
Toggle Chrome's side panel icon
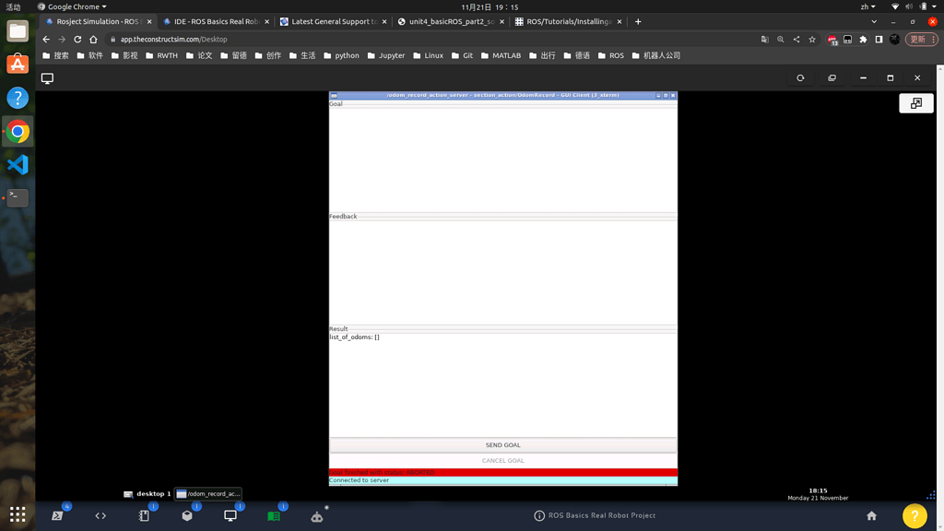click(878, 39)
